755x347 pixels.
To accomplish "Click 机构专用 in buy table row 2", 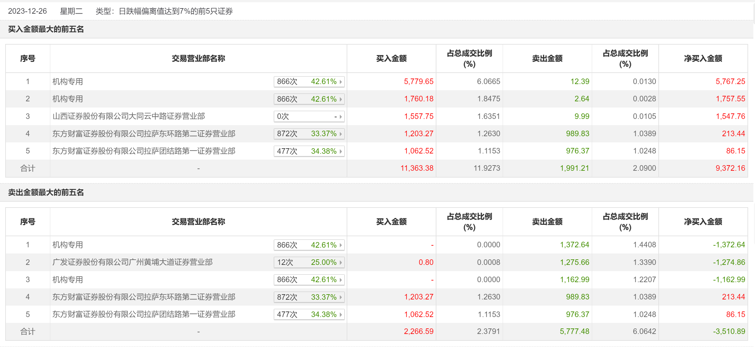I will pos(68,99).
